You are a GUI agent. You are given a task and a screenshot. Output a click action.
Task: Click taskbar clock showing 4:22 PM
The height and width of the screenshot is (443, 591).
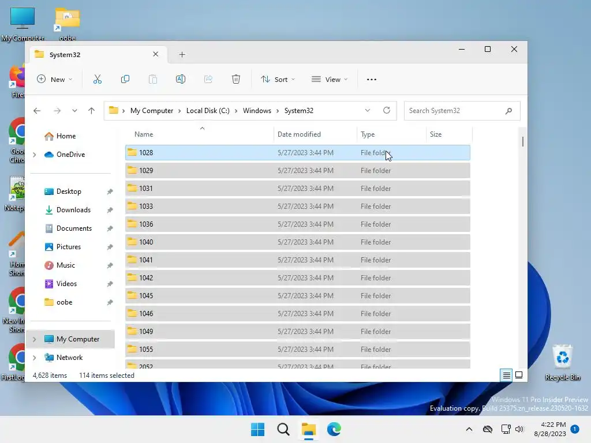[550, 429]
